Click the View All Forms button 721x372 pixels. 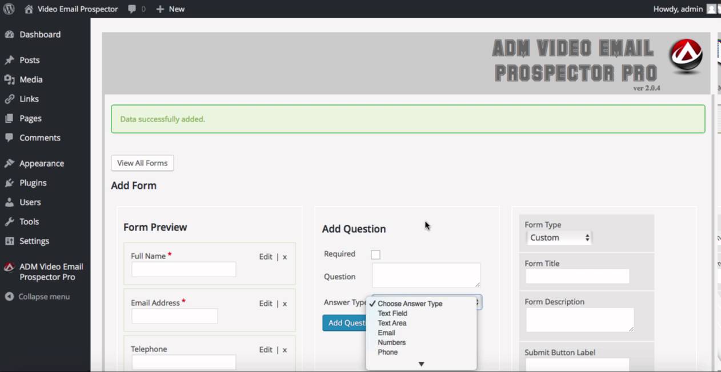coord(142,163)
